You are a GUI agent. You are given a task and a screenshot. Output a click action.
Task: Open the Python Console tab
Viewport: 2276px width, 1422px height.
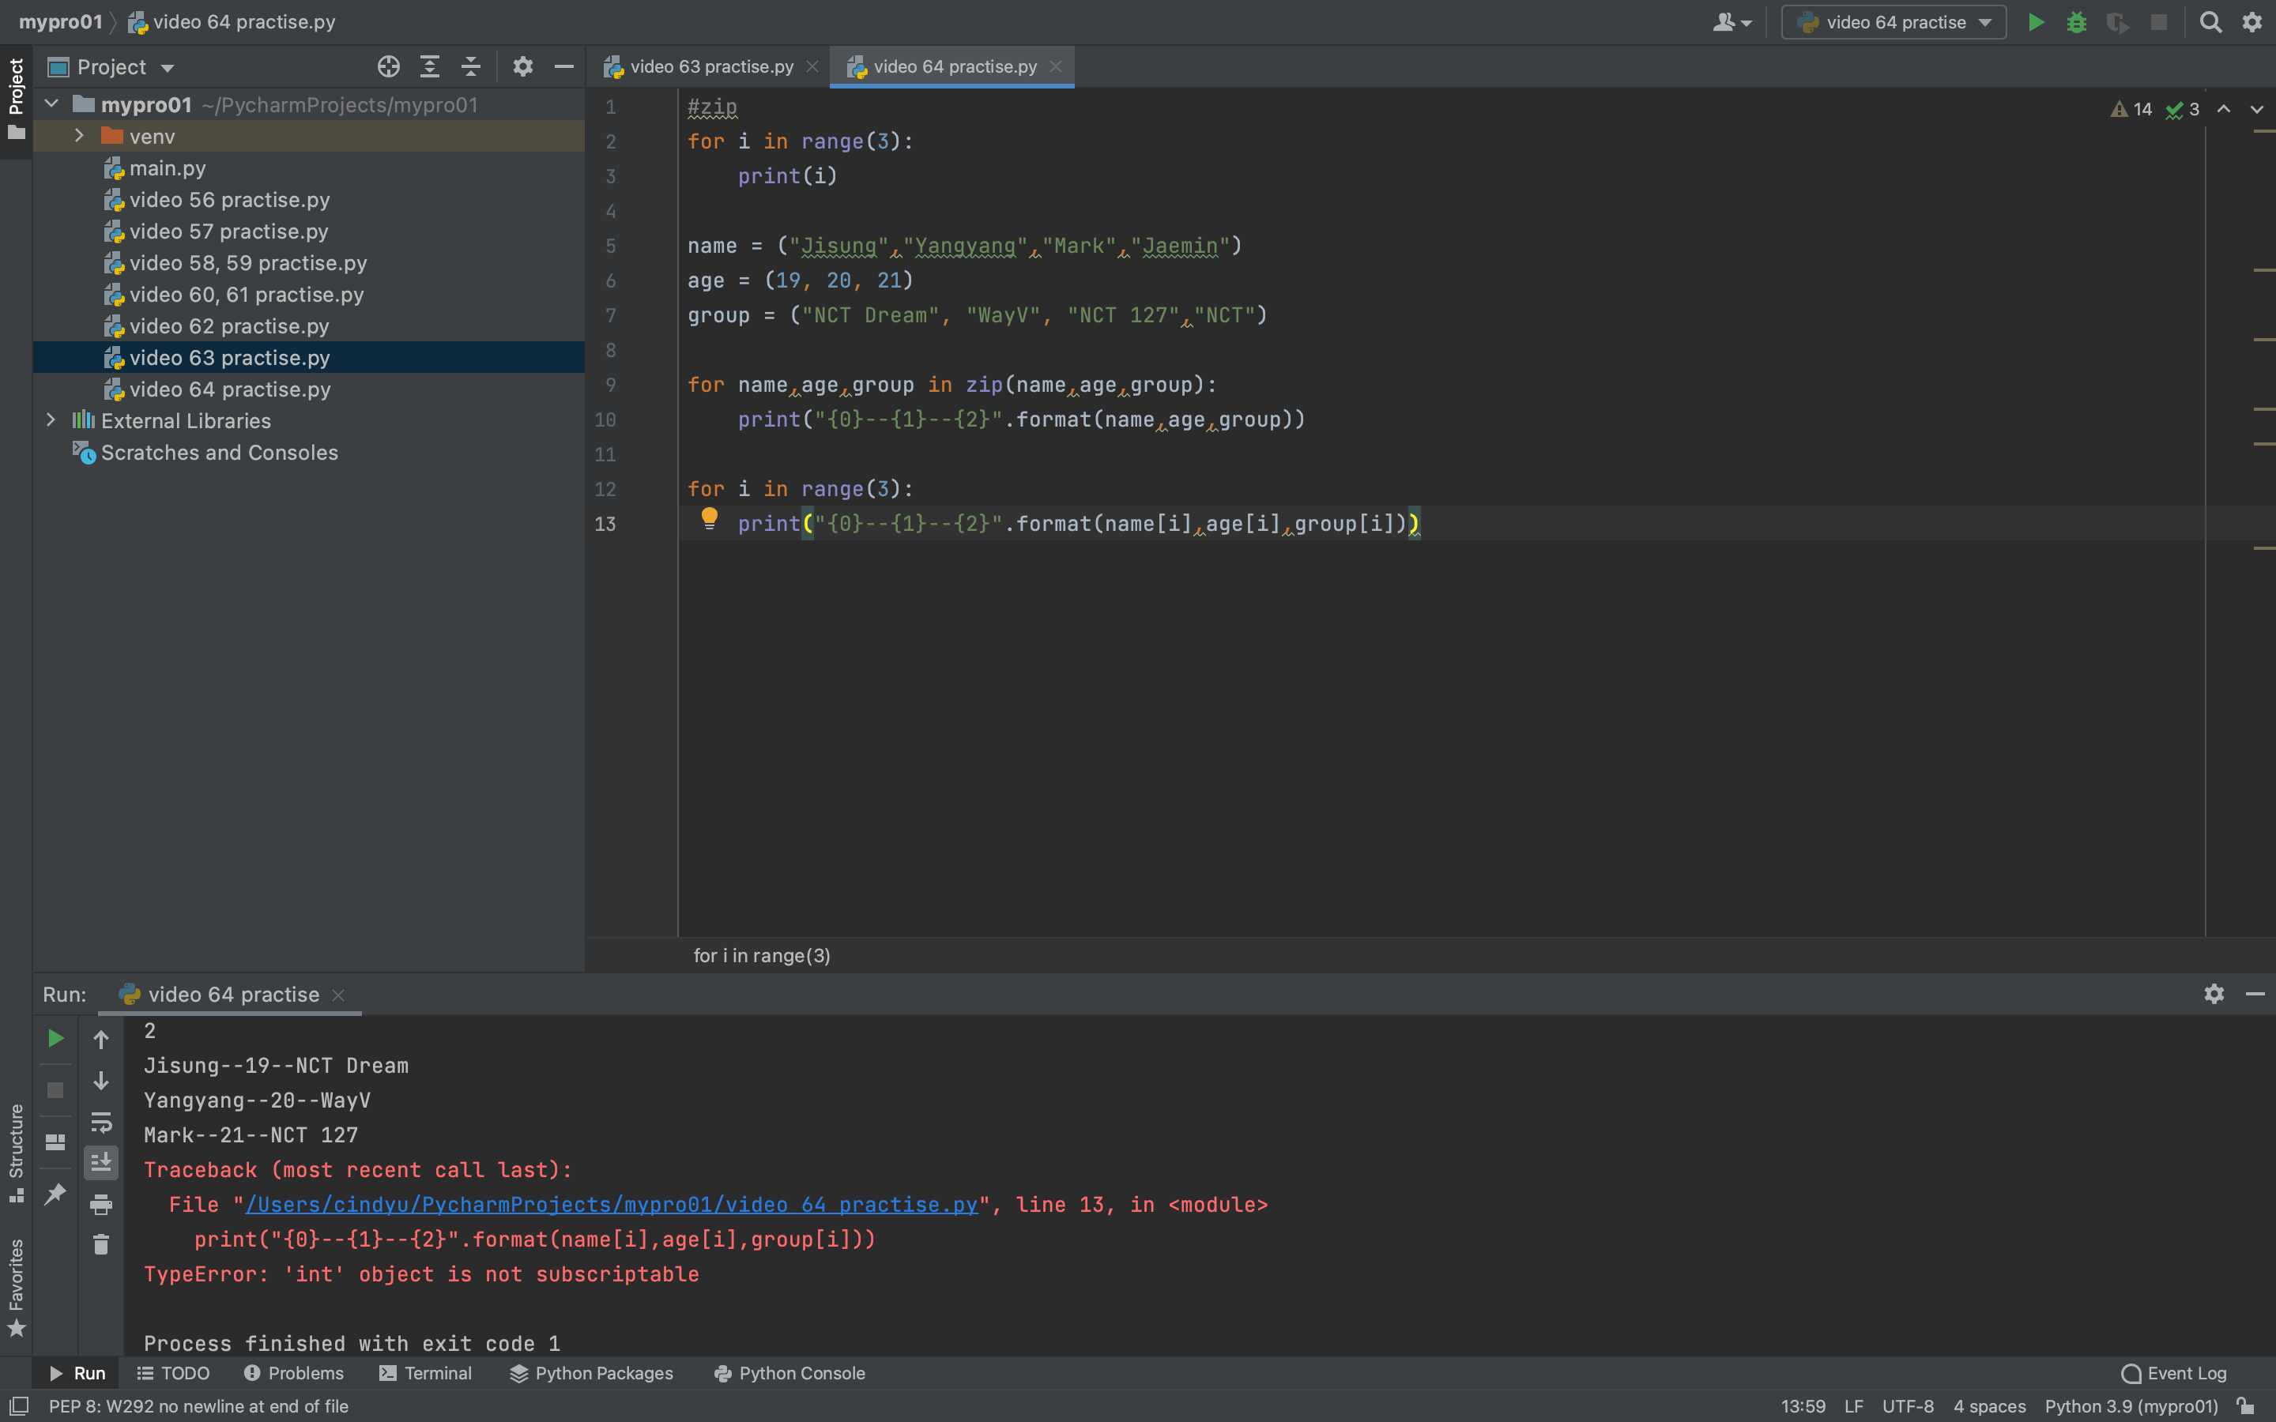(x=790, y=1373)
